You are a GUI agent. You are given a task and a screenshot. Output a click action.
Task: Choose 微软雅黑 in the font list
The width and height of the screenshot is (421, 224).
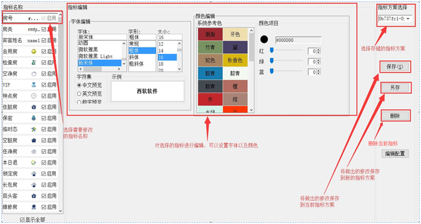tap(88, 50)
